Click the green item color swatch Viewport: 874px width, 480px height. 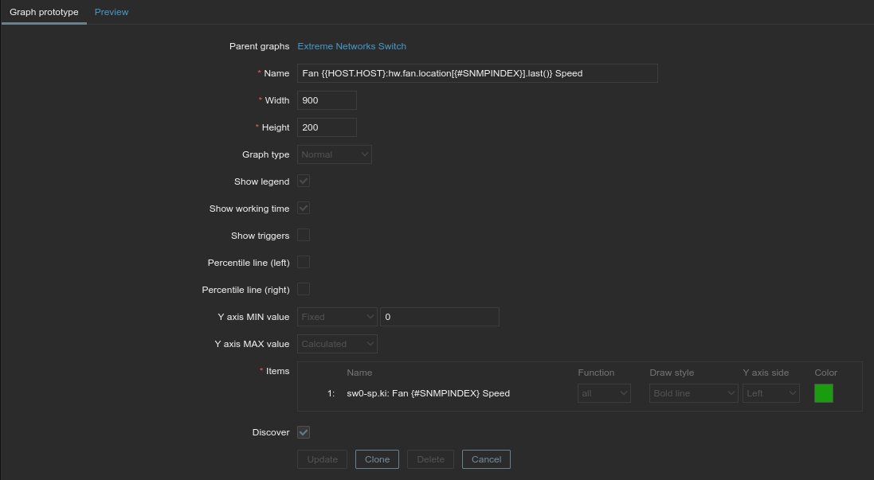(824, 393)
